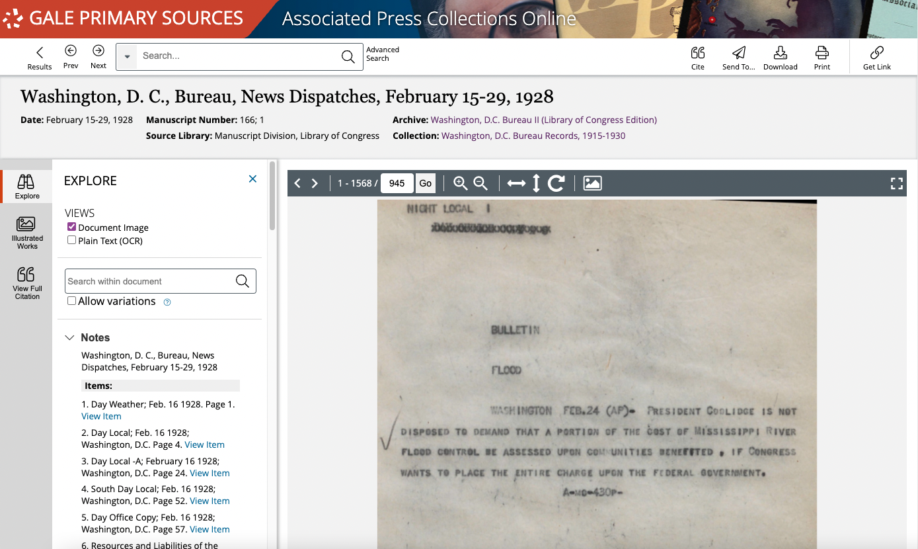This screenshot has height=549, width=918.
Task: Click the Gale Primary Sources logo
Action: pos(123,19)
